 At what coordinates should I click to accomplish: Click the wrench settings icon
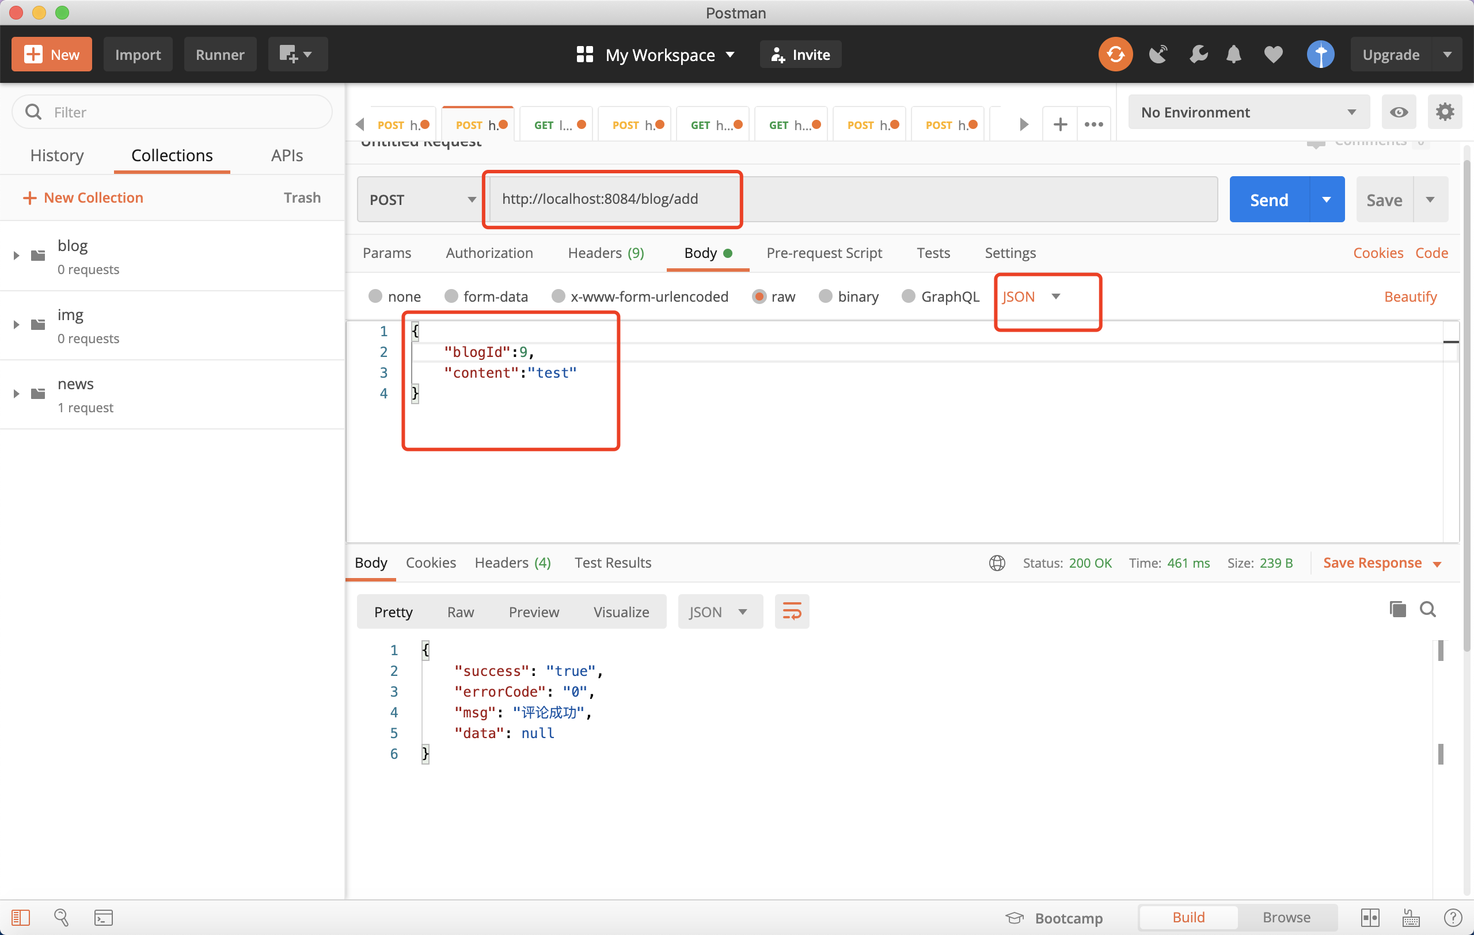(1198, 55)
